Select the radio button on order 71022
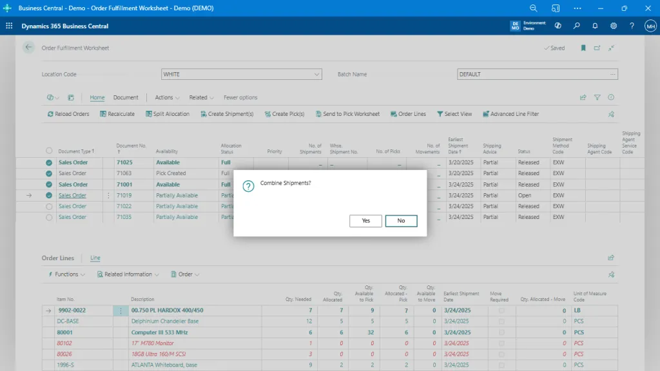This screenshot has width=660, height=371. pyautogui.click(x=48, y=206)
